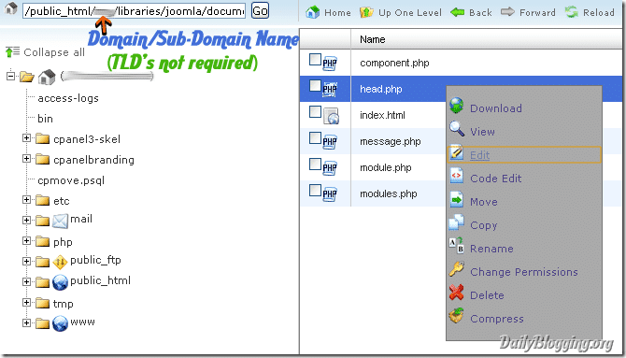Tick the checkbox for message.php

pyautogui.click(x=315, y=138)
